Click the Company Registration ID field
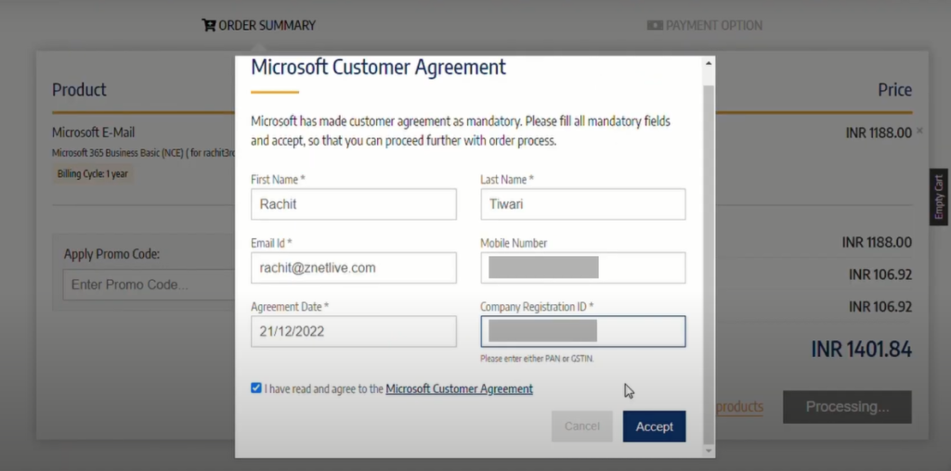This screenshot has width=951, height=471. point(583,331)
